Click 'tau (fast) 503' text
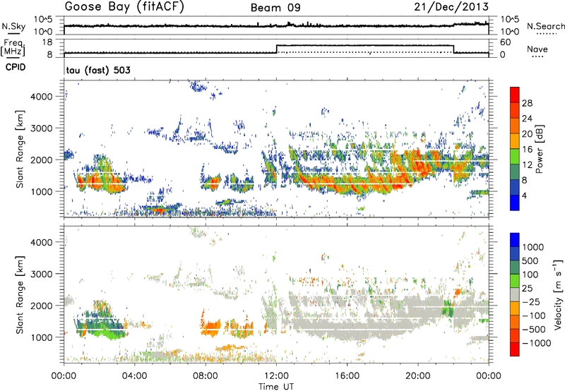 [98, 70]
